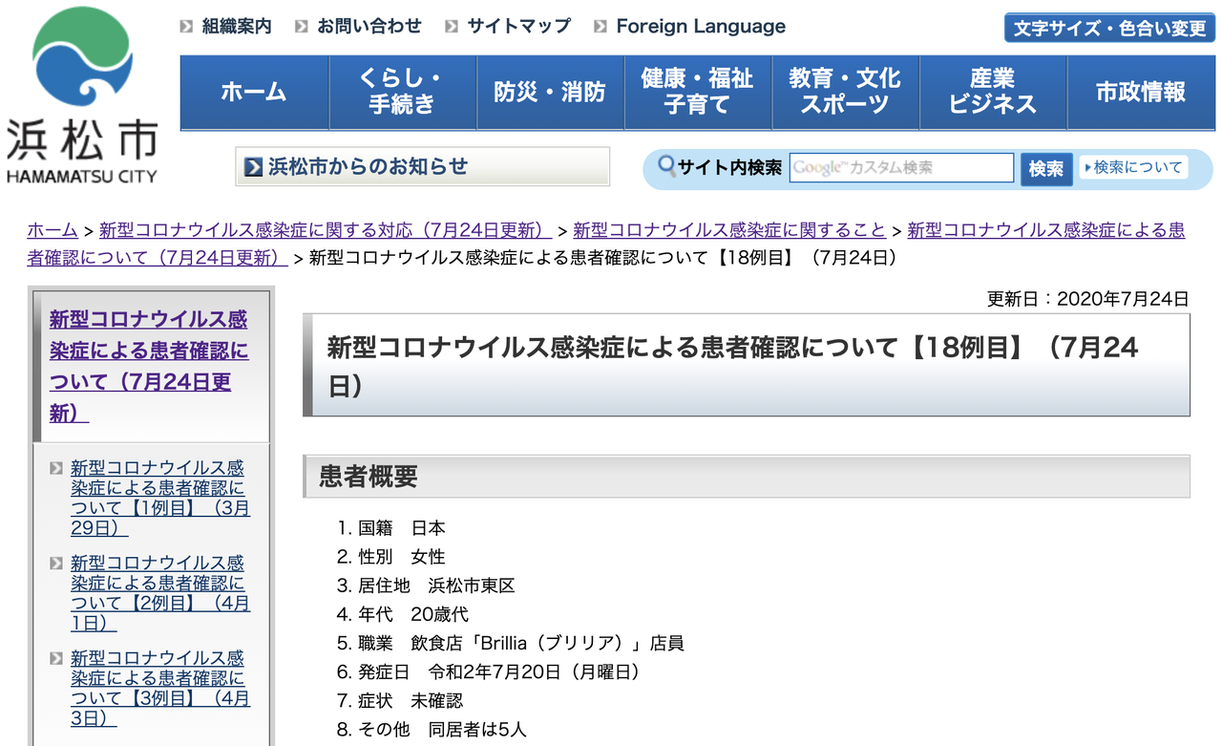The height and width of the screenshot is (746, 1222).
Task: Click the line 国籍 日本
Action: [x=401, y=527]
